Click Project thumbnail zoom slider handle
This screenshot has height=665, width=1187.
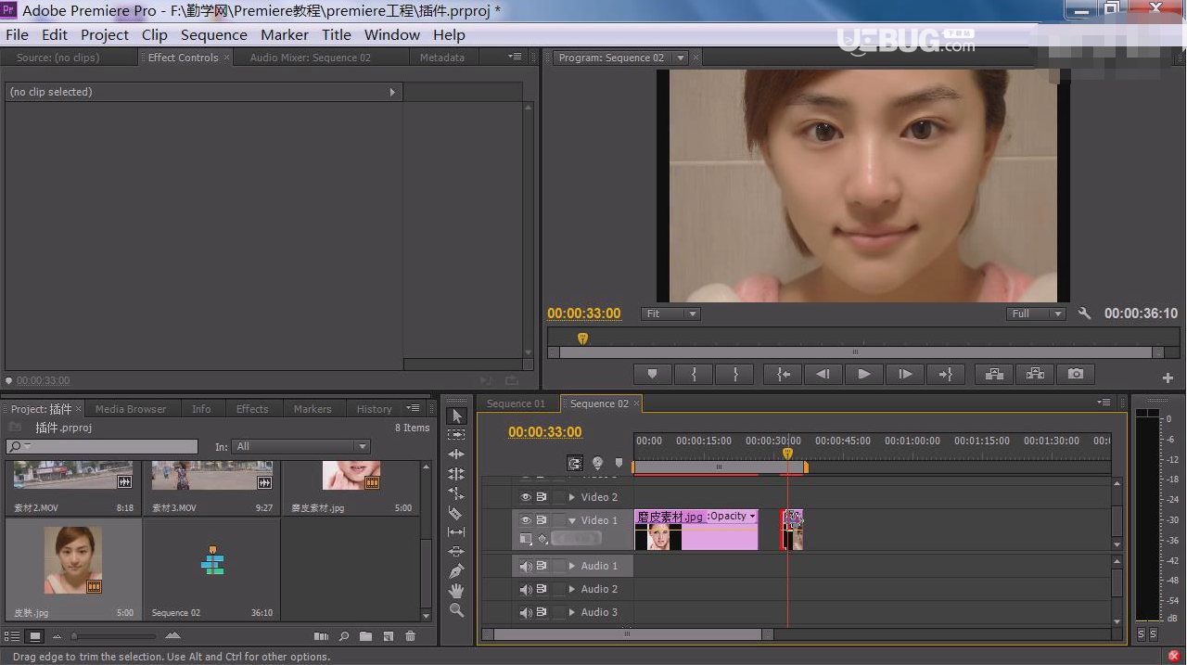click(x=74, y=636)
